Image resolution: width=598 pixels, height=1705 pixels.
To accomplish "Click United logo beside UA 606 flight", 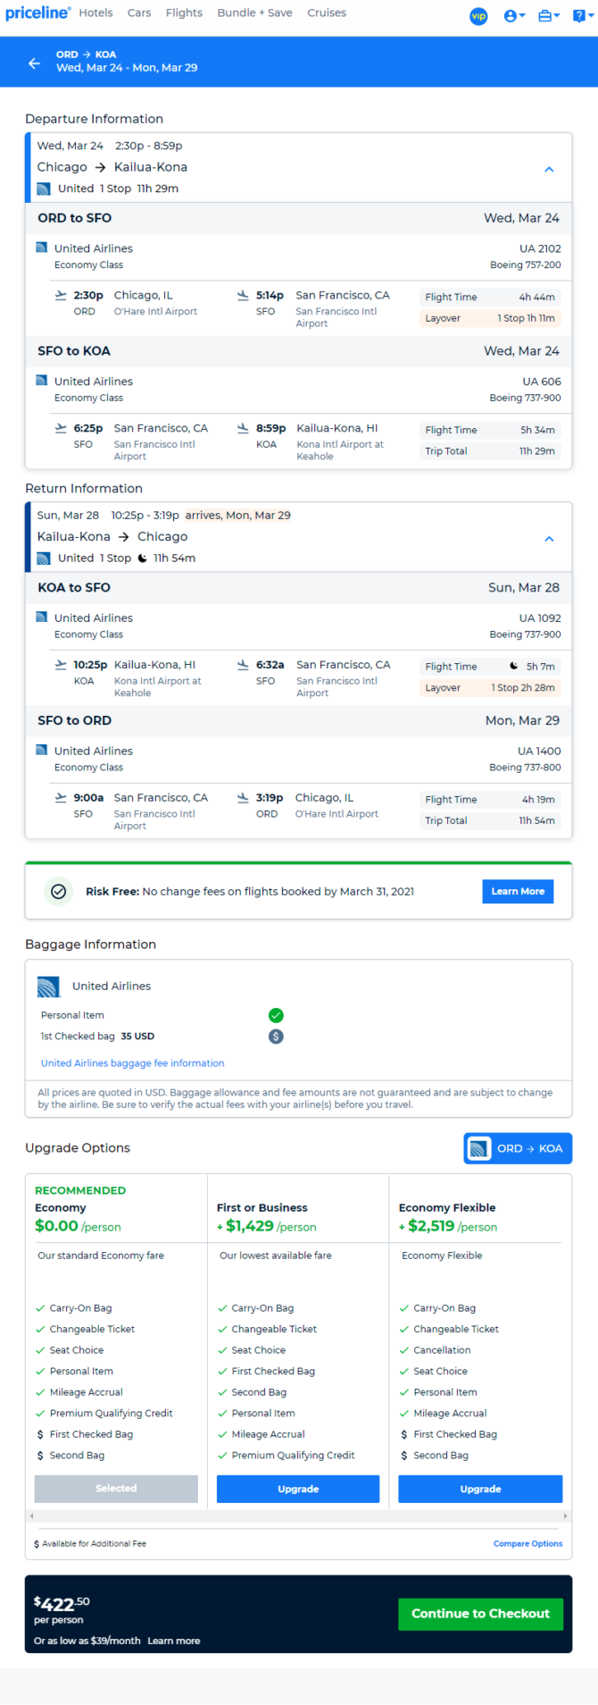I will point(41,381).
